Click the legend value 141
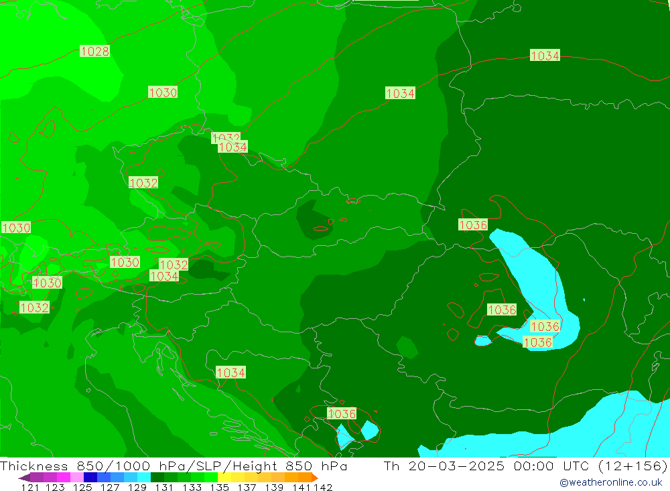Screen dimensions: 670x491 302,487
